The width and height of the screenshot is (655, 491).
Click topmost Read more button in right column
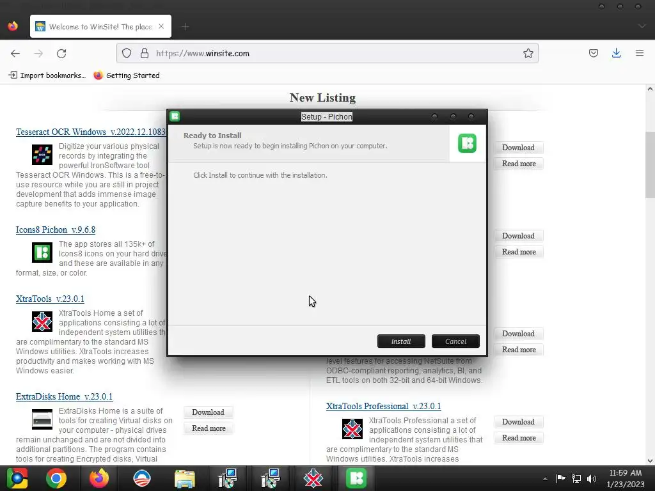(518, 163)
